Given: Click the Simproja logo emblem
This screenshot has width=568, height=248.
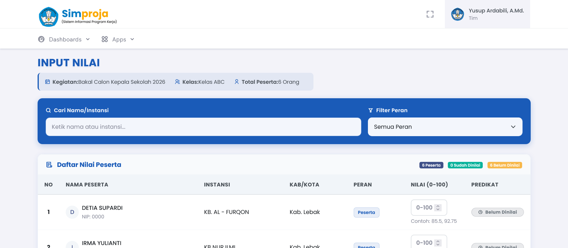Looking at the screenshot, I should tap(49, 17).
